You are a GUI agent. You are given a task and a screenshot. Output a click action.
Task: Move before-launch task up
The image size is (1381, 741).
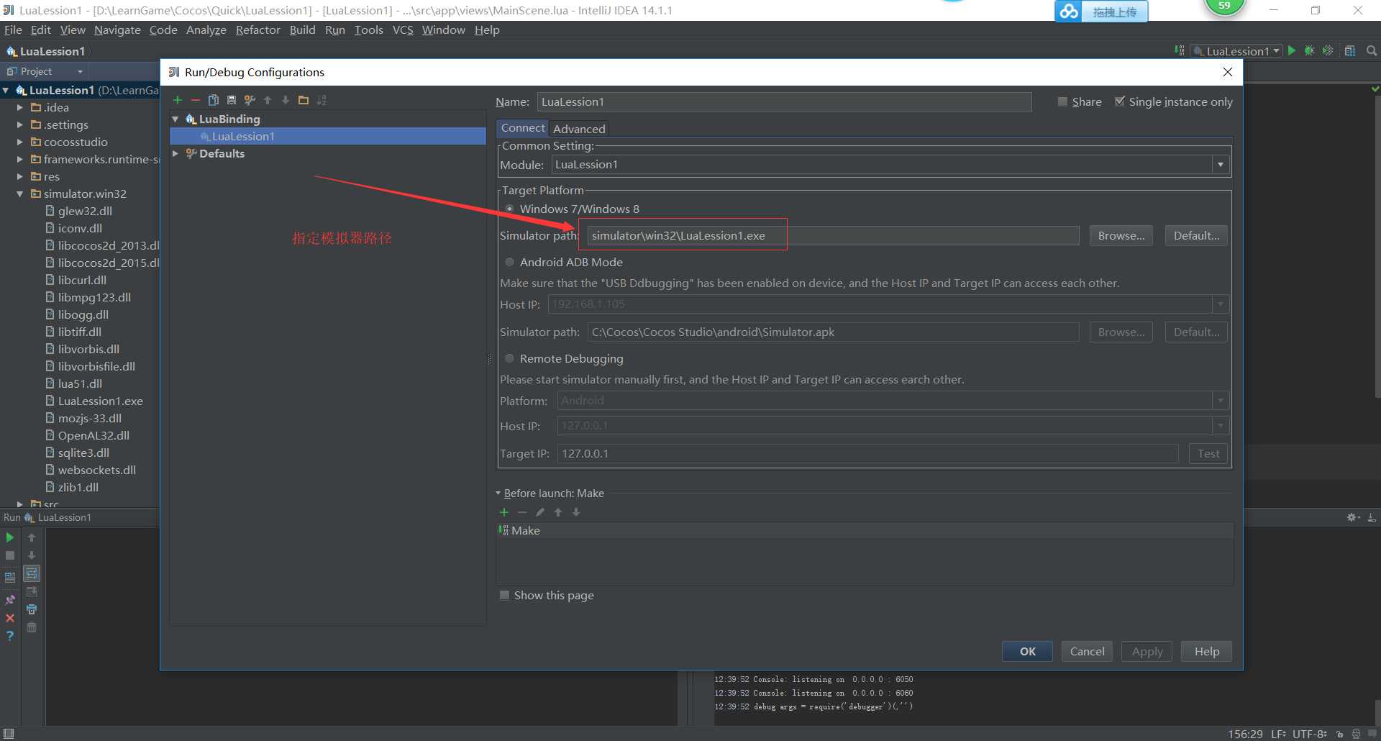pyautogui.click(x=558, y=512)
